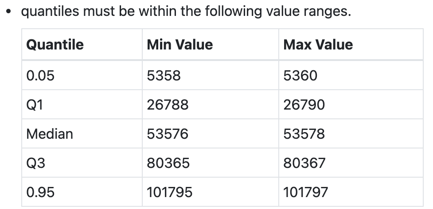Click the Q1 max value 26790

click(x=304, y=105)
